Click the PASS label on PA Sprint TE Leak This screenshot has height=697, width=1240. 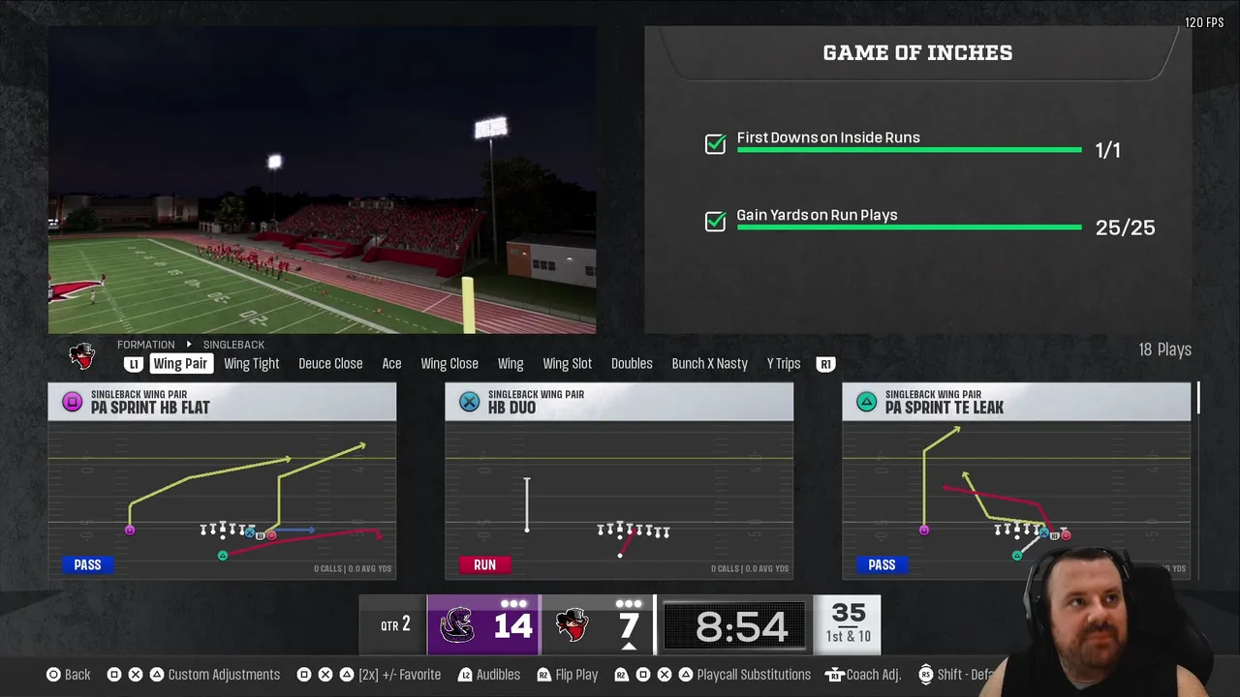[x=882, y=564]
